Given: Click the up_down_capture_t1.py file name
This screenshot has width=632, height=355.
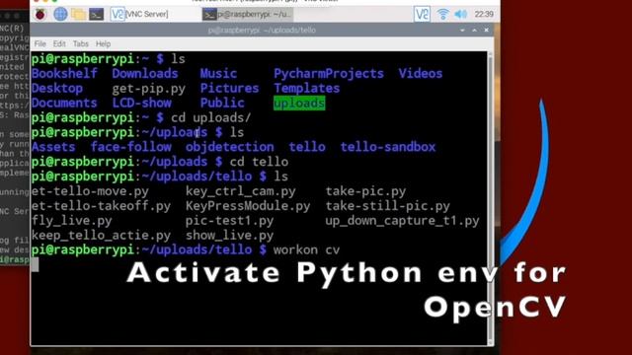Looking at the screenshot, I should 402,221.
